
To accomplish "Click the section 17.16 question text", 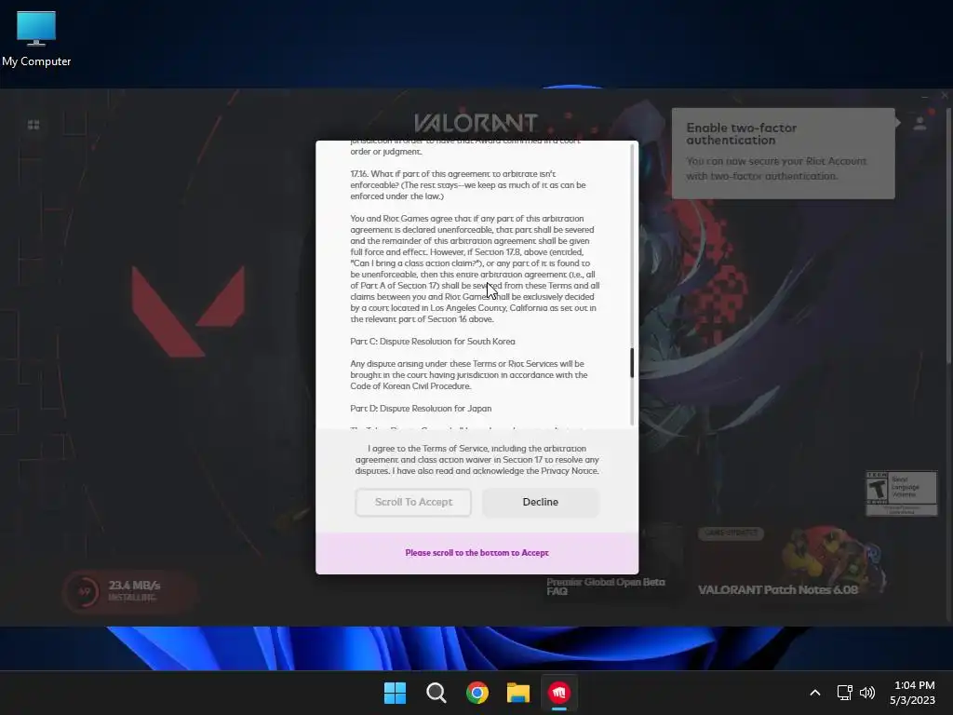I will (468, 185).
